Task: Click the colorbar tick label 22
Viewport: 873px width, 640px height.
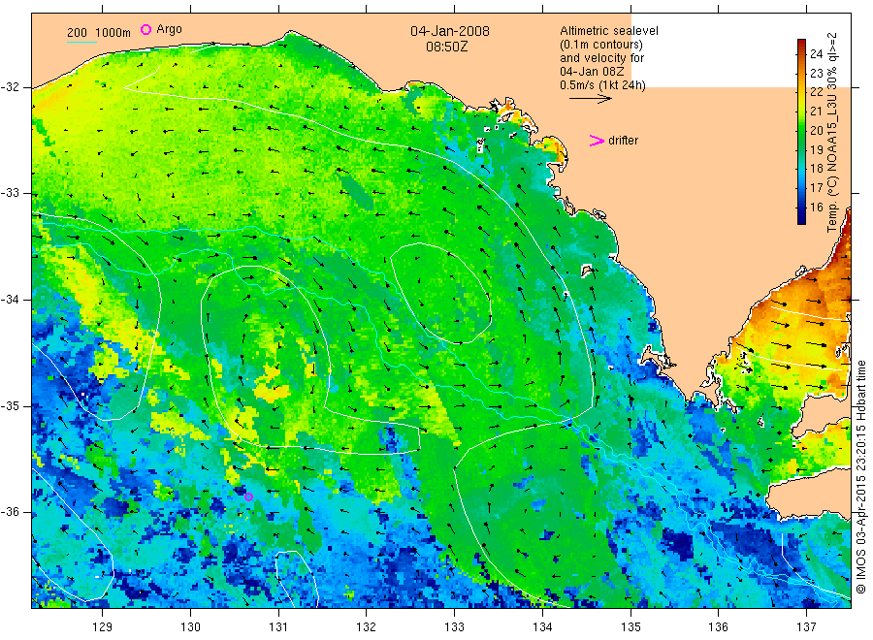Action: (816, 92)
